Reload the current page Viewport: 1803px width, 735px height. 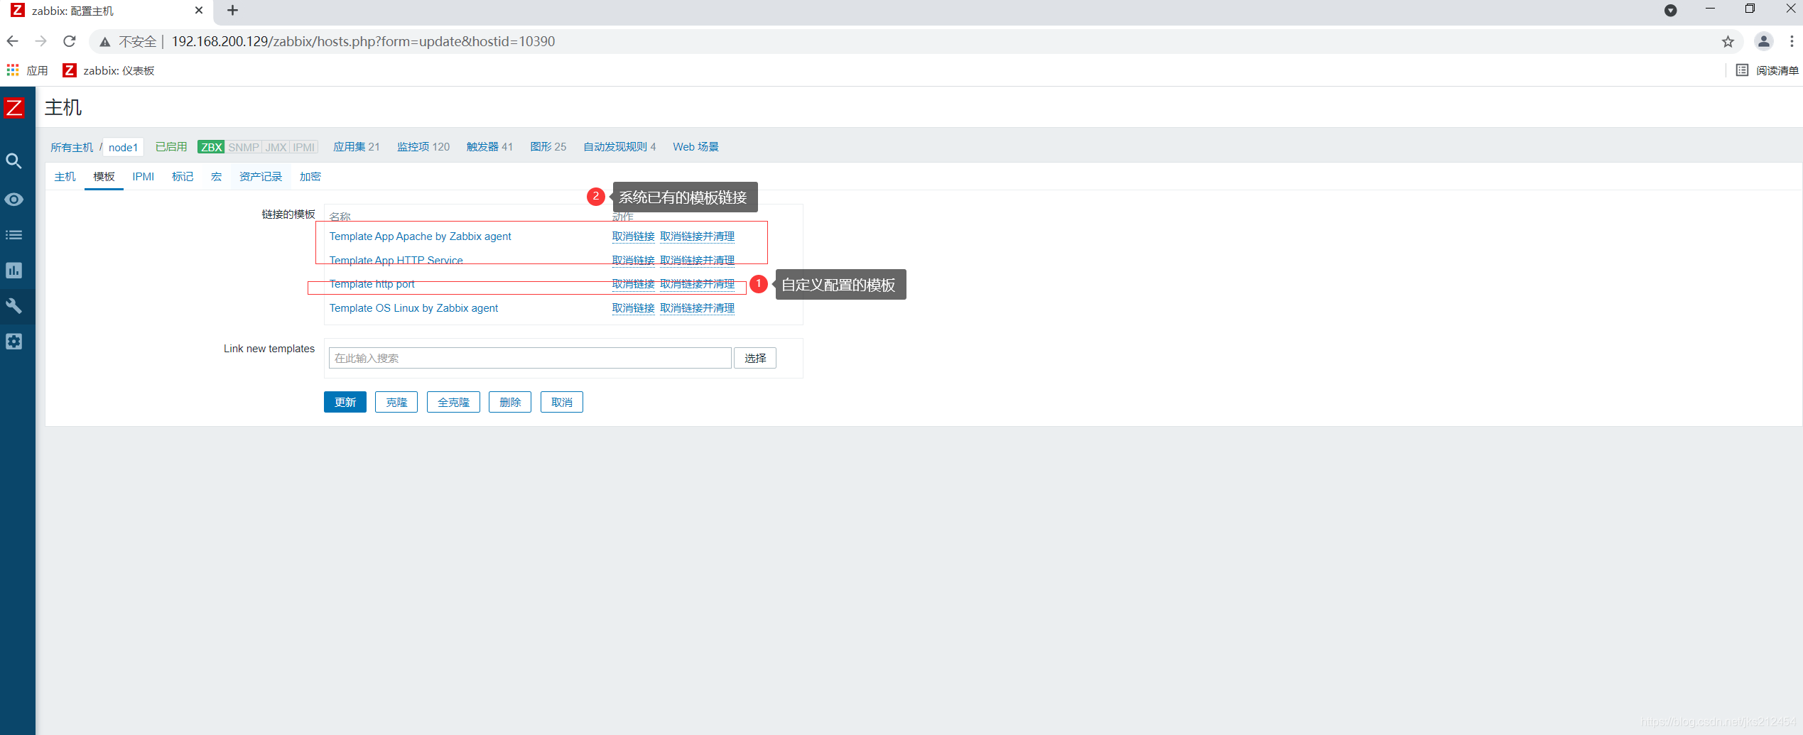69,41
